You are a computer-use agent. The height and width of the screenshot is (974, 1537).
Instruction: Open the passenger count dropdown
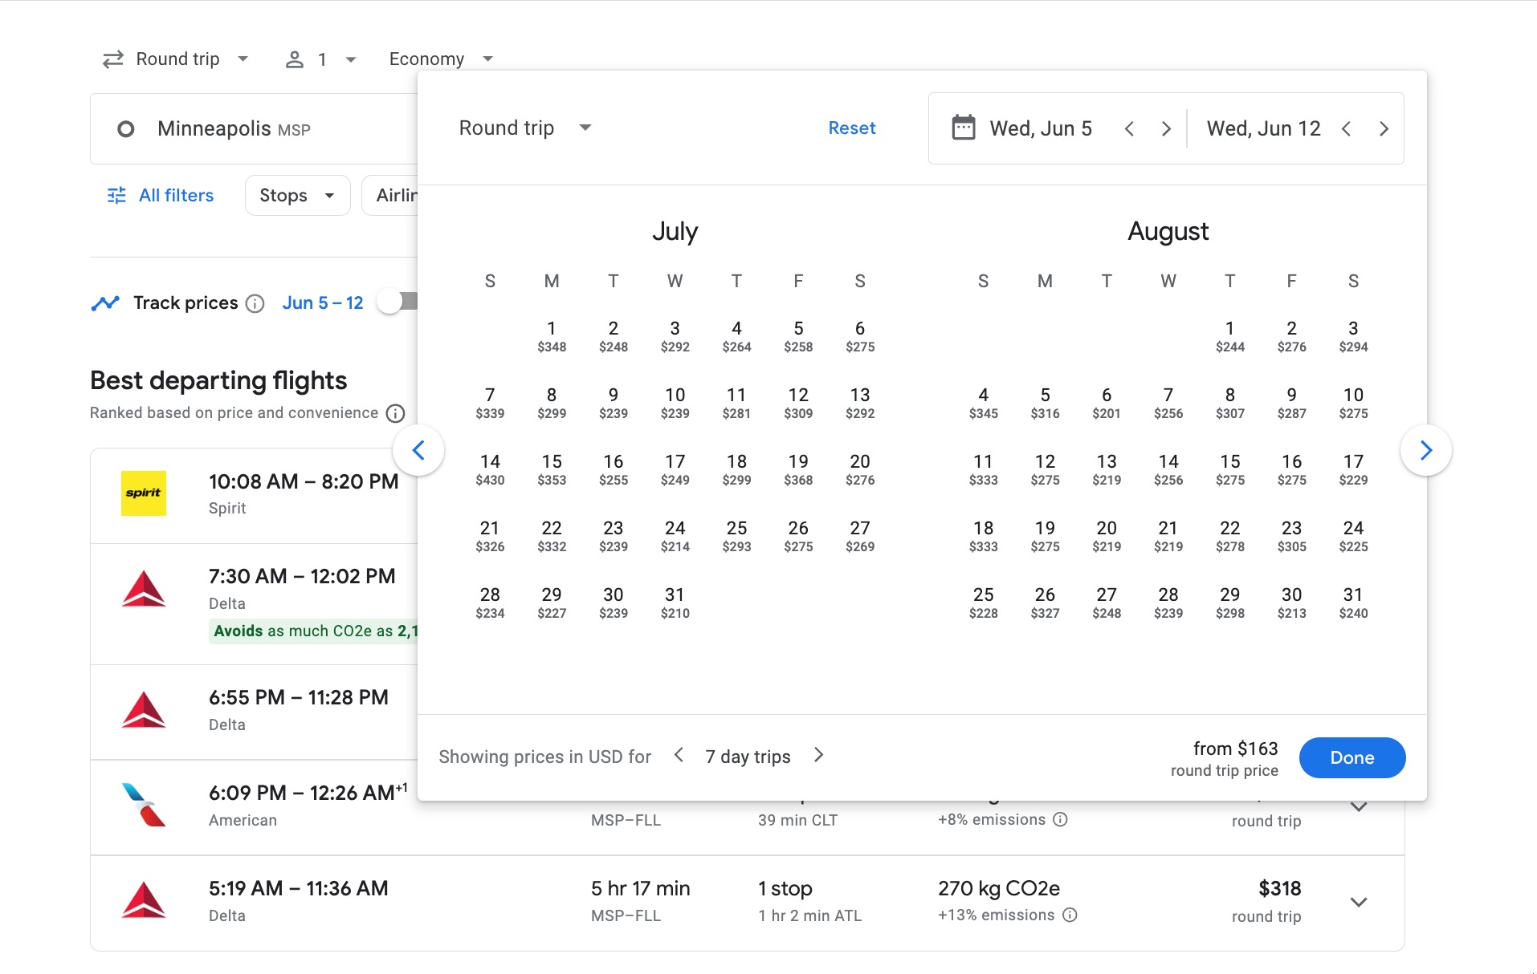click(321, 58)
